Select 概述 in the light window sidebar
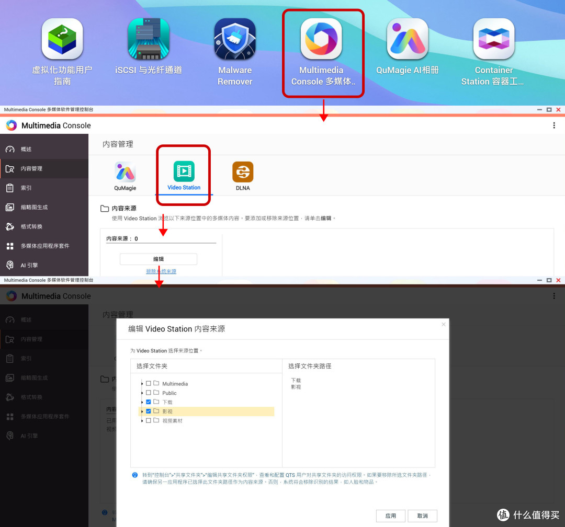The height and width of the screenshot is (527, 565). (x=44, y=149)
